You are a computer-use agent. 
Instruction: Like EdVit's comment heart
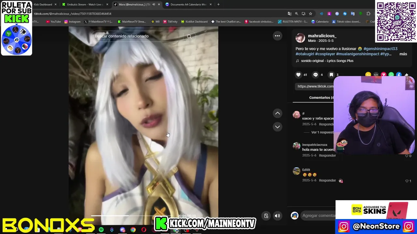tap(407, 181)
